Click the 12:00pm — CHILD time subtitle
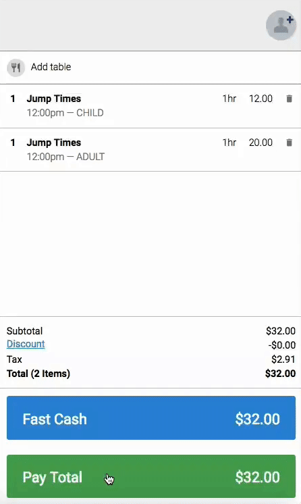Image resolution: width=301 pixels, height=504 pixels. [x=65, y=113]
